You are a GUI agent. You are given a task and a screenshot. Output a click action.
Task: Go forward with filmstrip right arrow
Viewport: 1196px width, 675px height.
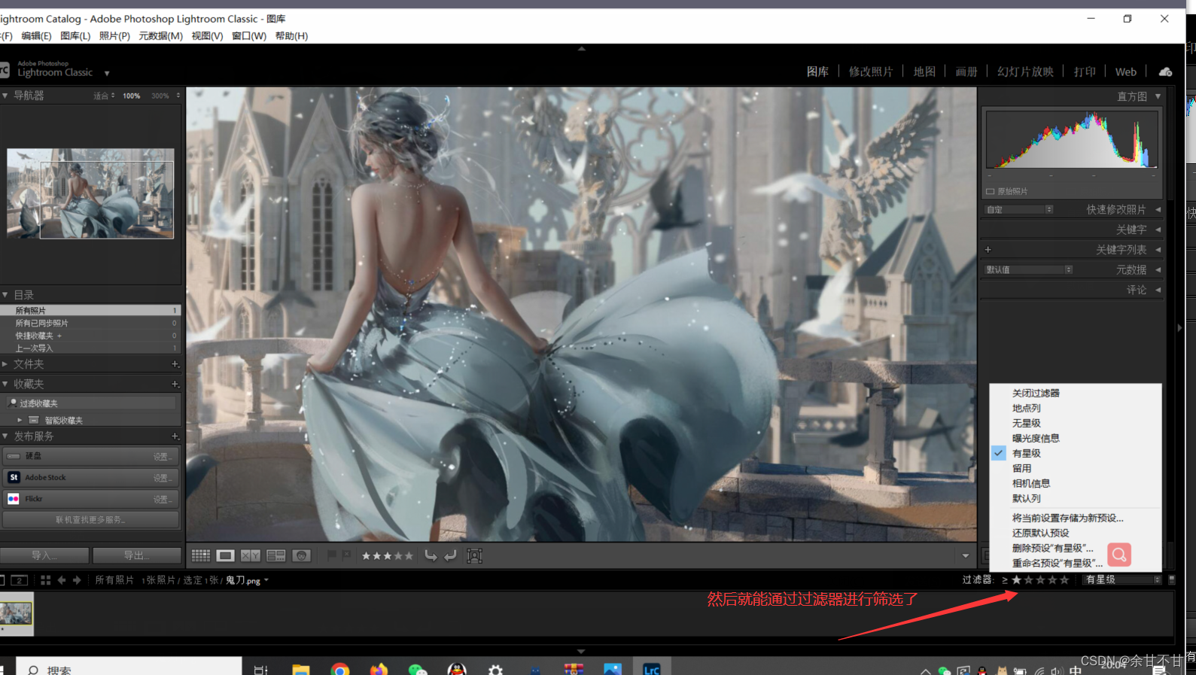pos(77,580)
